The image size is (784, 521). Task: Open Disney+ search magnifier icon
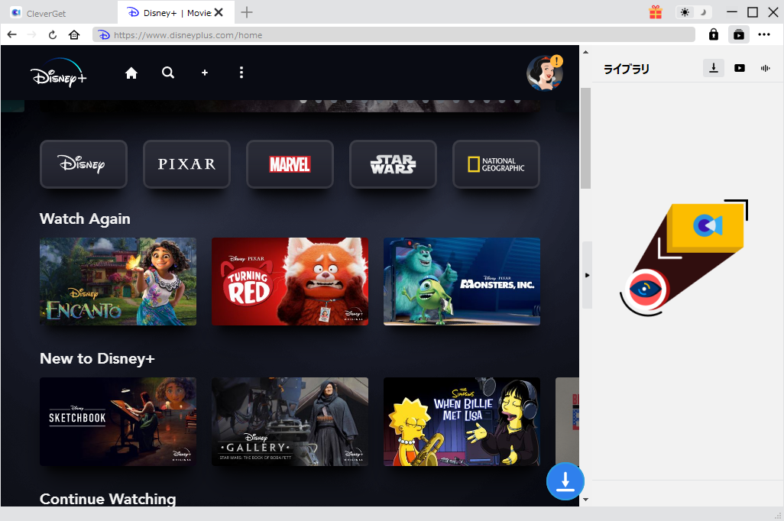coord(168,73)
